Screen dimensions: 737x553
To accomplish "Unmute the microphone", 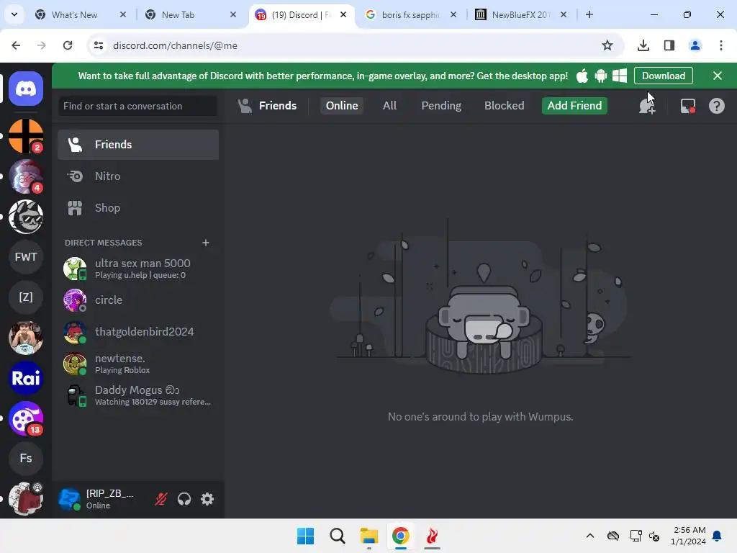I will [161, 499].
